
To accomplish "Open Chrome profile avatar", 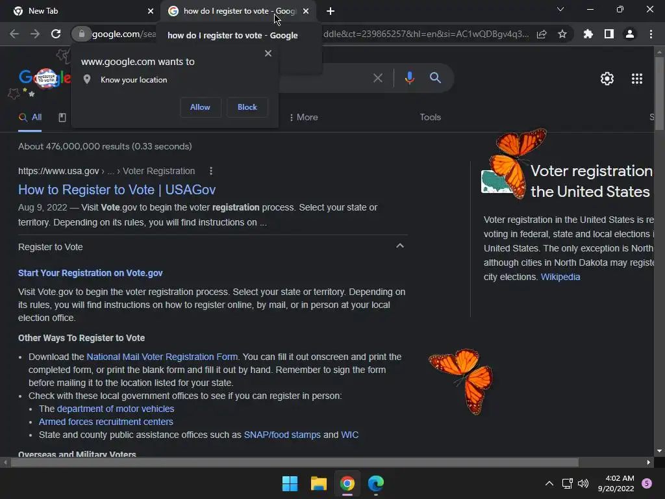I will pos(630,34).
